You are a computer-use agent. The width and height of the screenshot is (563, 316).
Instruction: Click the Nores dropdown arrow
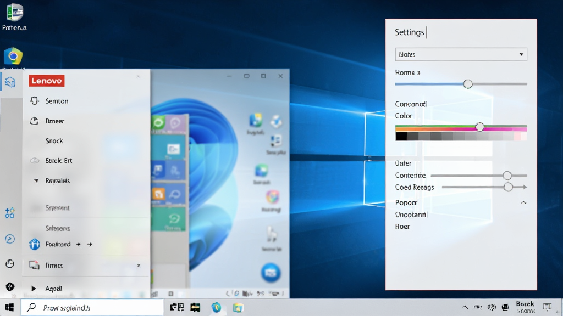521,54
